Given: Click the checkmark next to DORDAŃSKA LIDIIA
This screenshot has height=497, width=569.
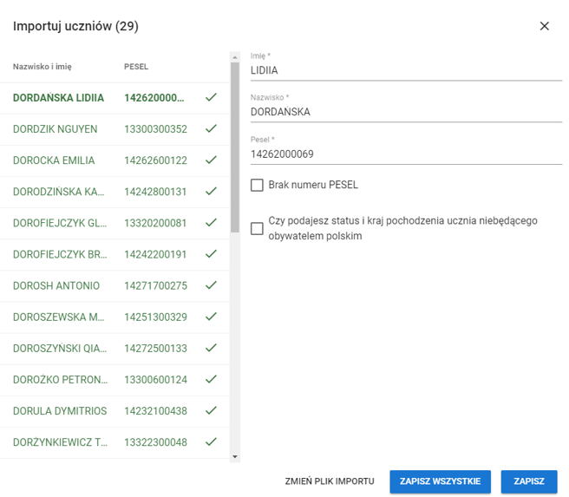Looking at the screenshot, I should [x=211, y=98].
